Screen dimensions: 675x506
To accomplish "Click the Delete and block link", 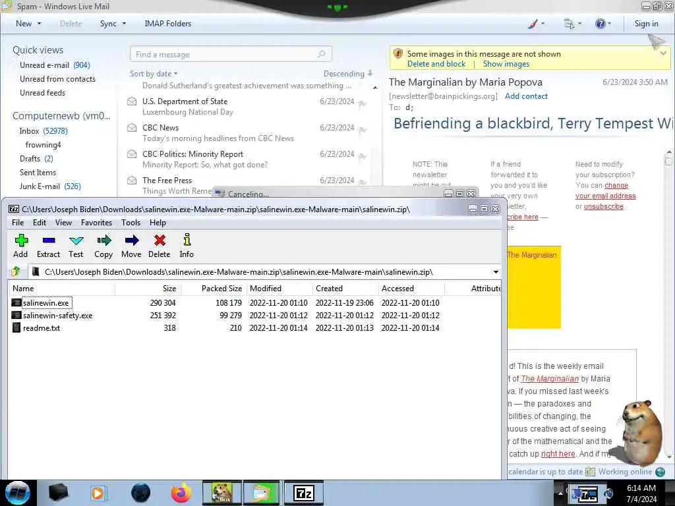I will coord(436,64).
